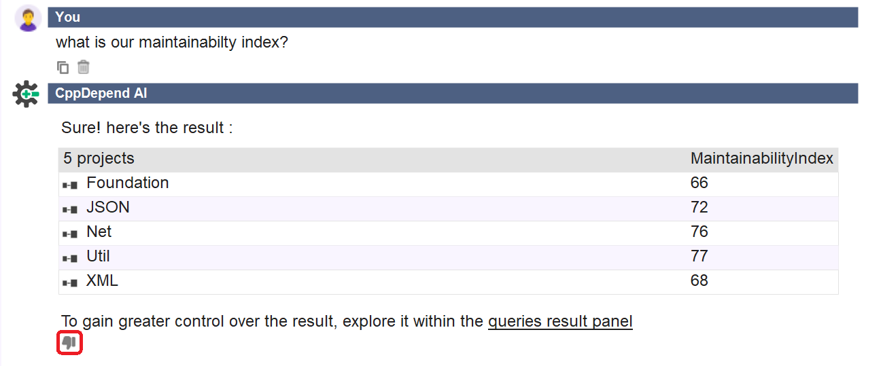Select the JSON project row
The image size is (883, 366).
pyautogui.click(x=449, y=208)
